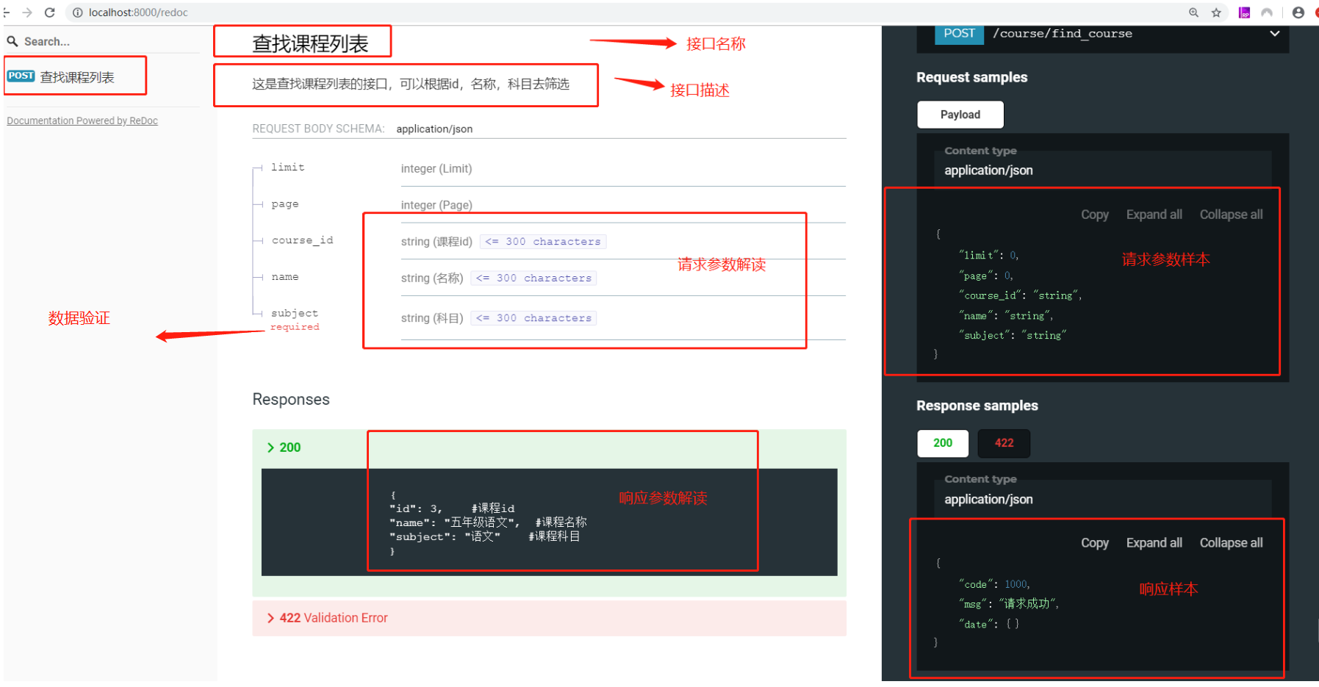Click the REQUEST BODY SCHEMA label
This screenshot has height=687, width=1319.
(318, 129)
